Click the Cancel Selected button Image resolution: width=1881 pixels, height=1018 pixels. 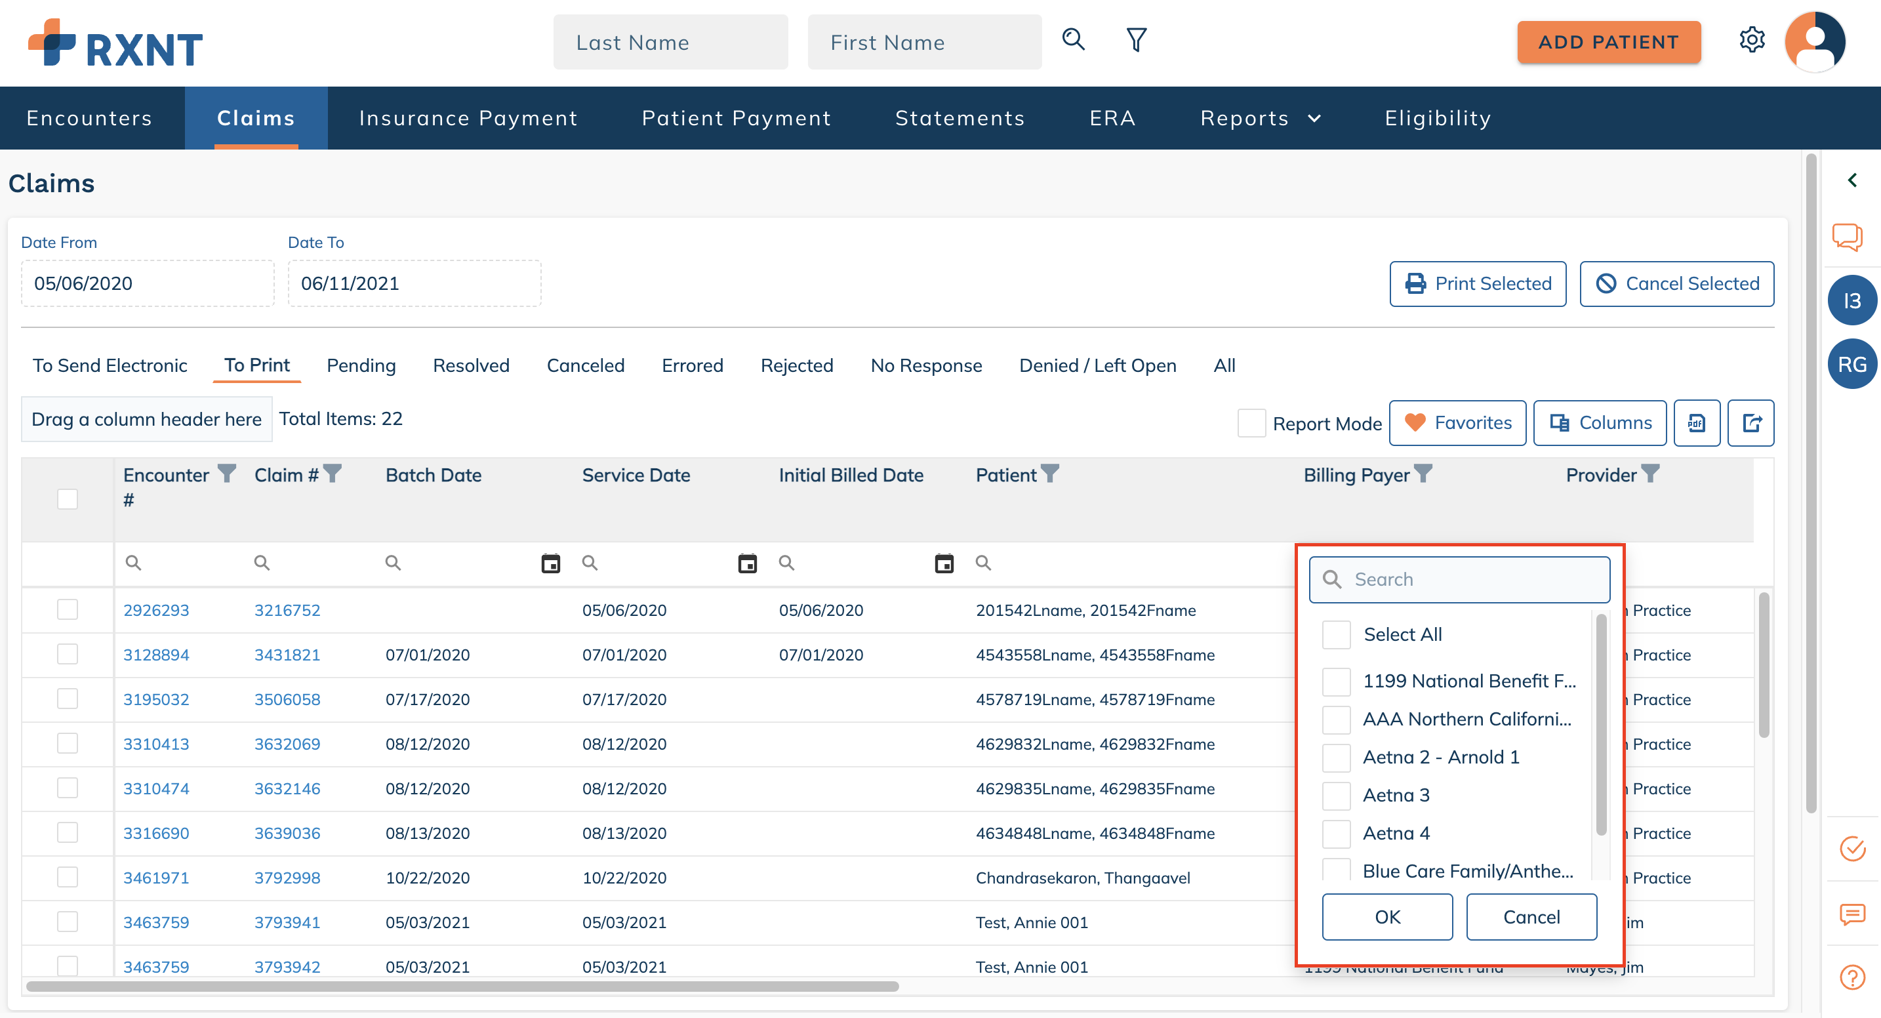click(x=1677, y=283)
